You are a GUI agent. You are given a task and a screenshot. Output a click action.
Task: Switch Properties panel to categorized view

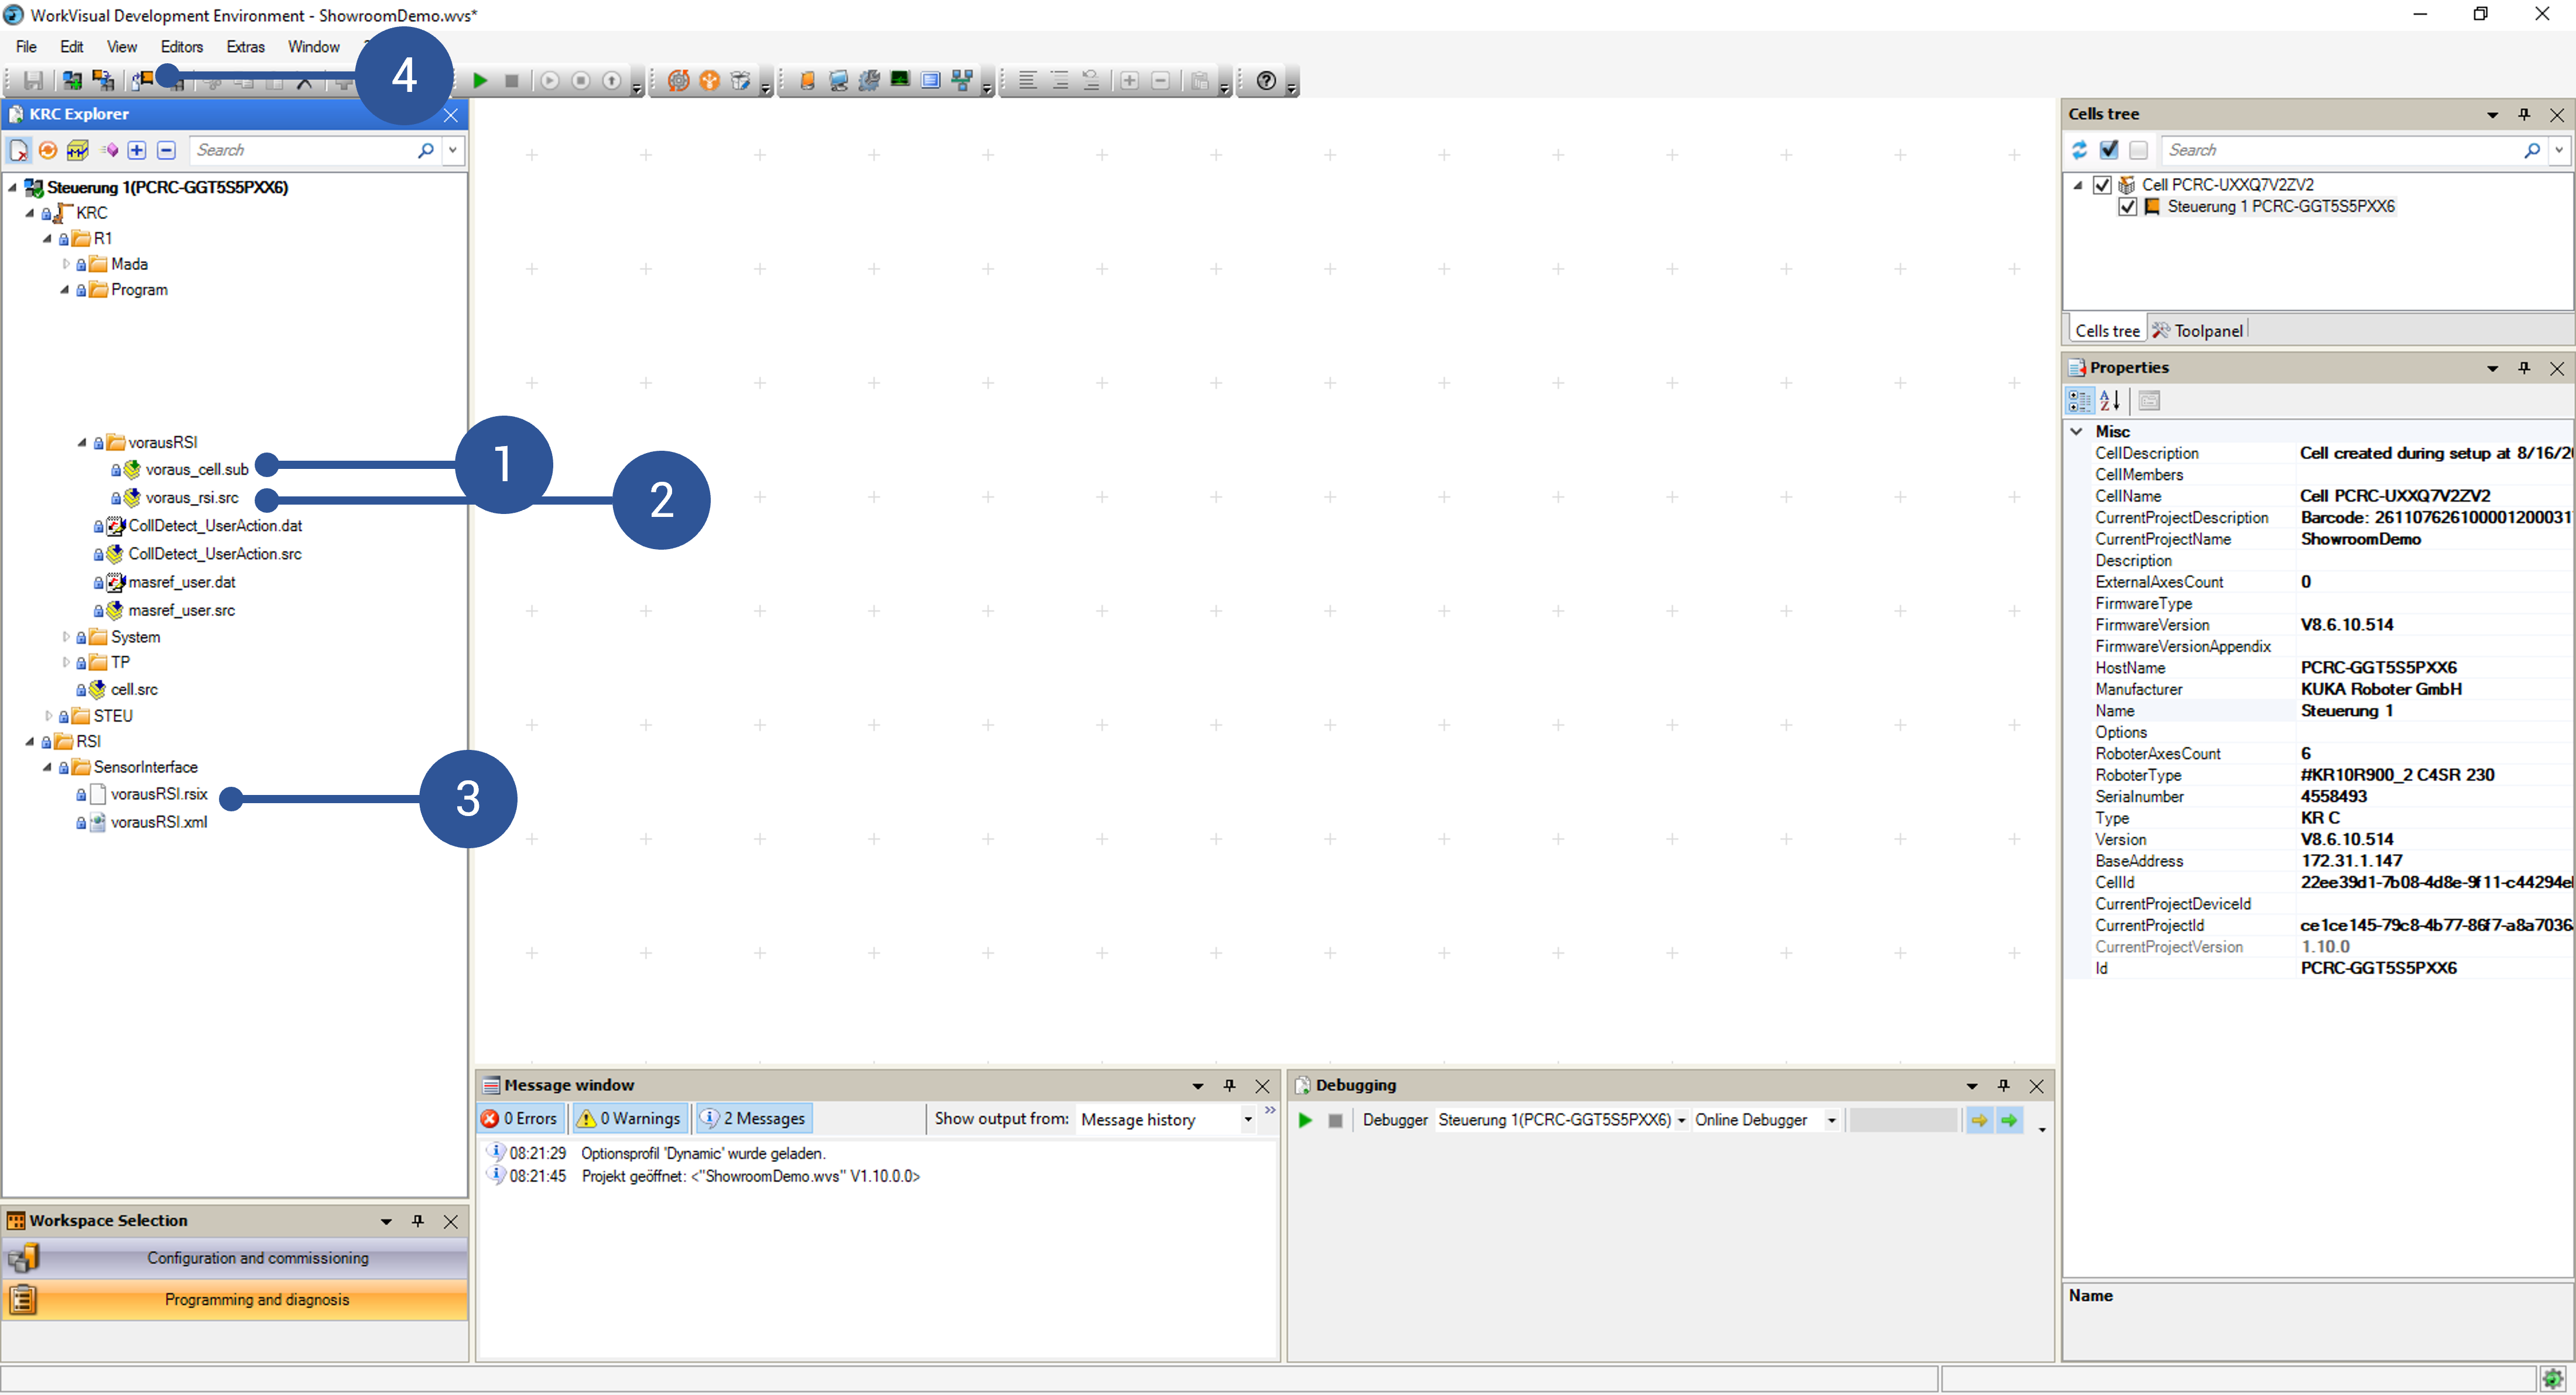(2079, 400)
